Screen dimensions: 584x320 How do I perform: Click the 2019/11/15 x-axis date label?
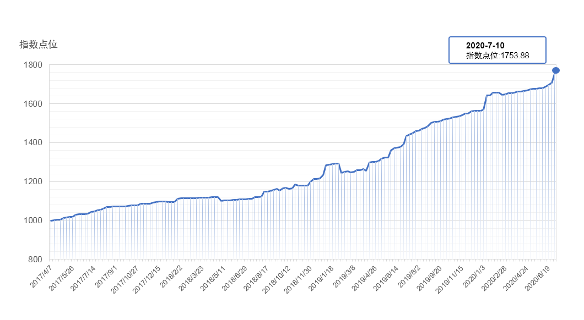pyautogui.click(x=450, y=280)
